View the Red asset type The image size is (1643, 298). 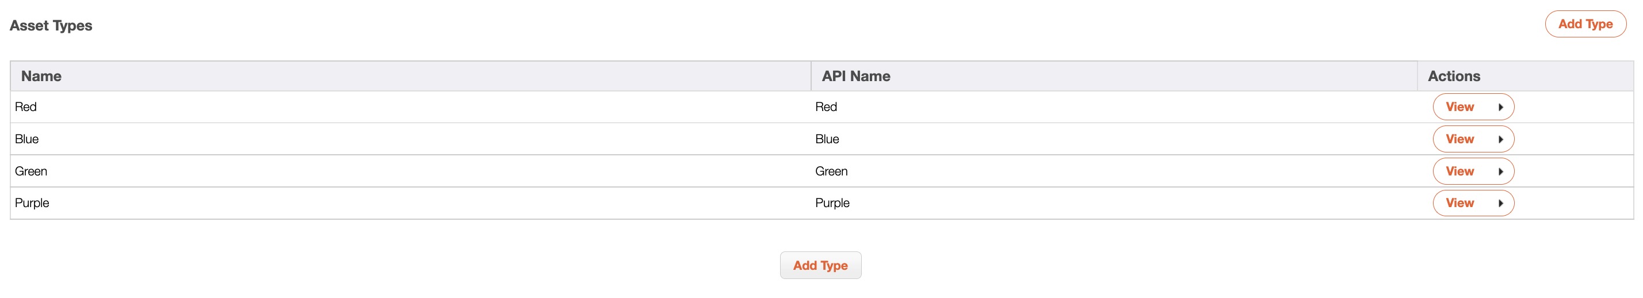tap(1459, 107)
